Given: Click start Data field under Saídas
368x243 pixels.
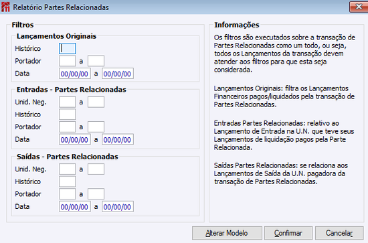Looking at the screenshot, I should click(x=75, y=207).
